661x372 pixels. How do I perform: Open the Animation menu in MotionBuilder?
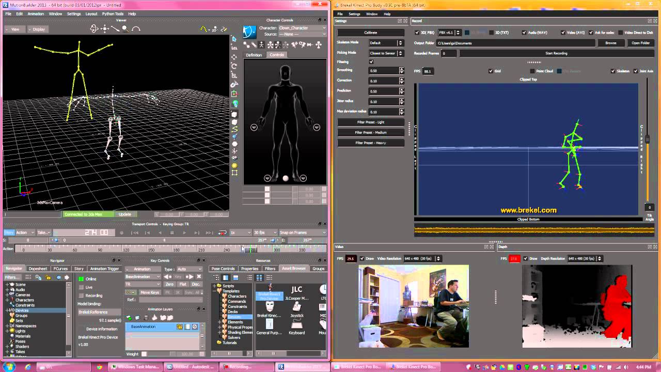pos(36,14)
